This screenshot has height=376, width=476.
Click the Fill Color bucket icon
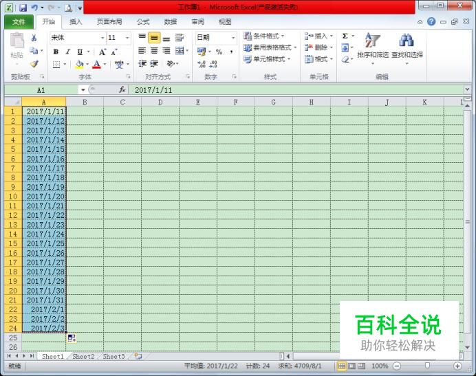79,64
